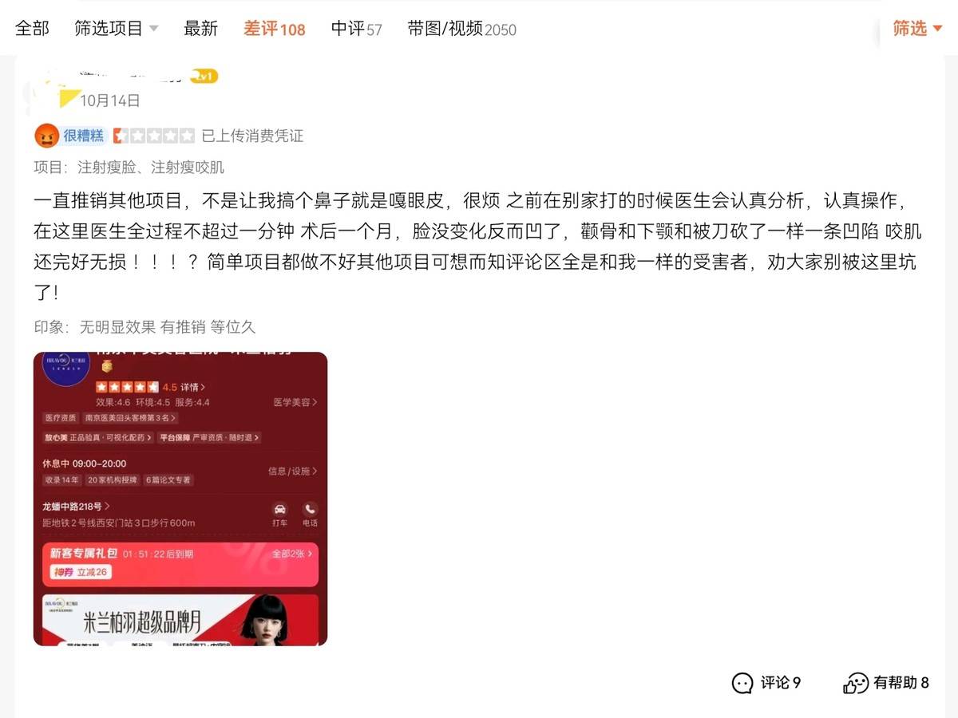Open the attached review screenshot image
This screenshot has width=958, height=718.
coord(180,499)
